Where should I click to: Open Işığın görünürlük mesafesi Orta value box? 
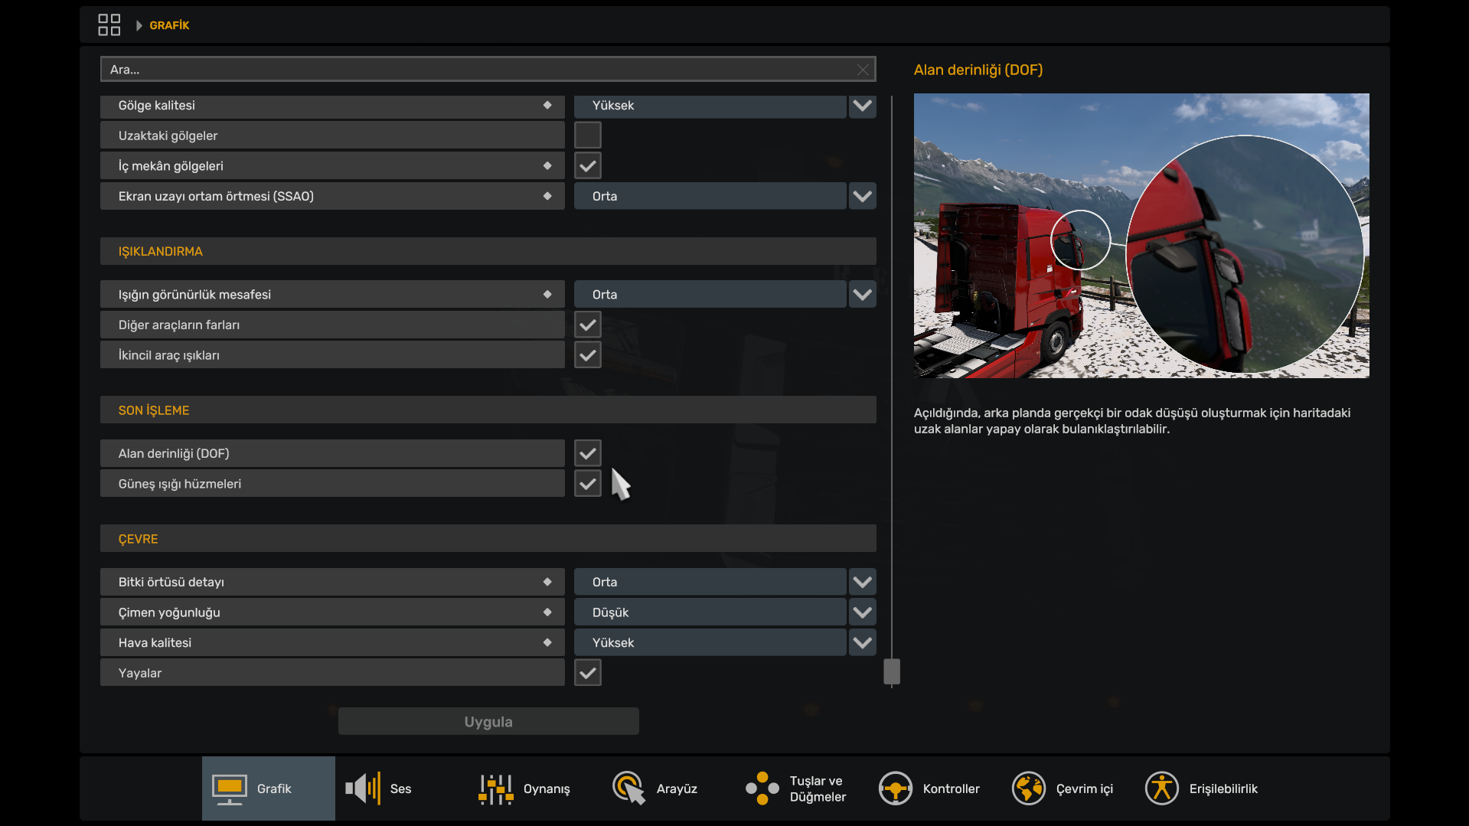coord(710,294)
